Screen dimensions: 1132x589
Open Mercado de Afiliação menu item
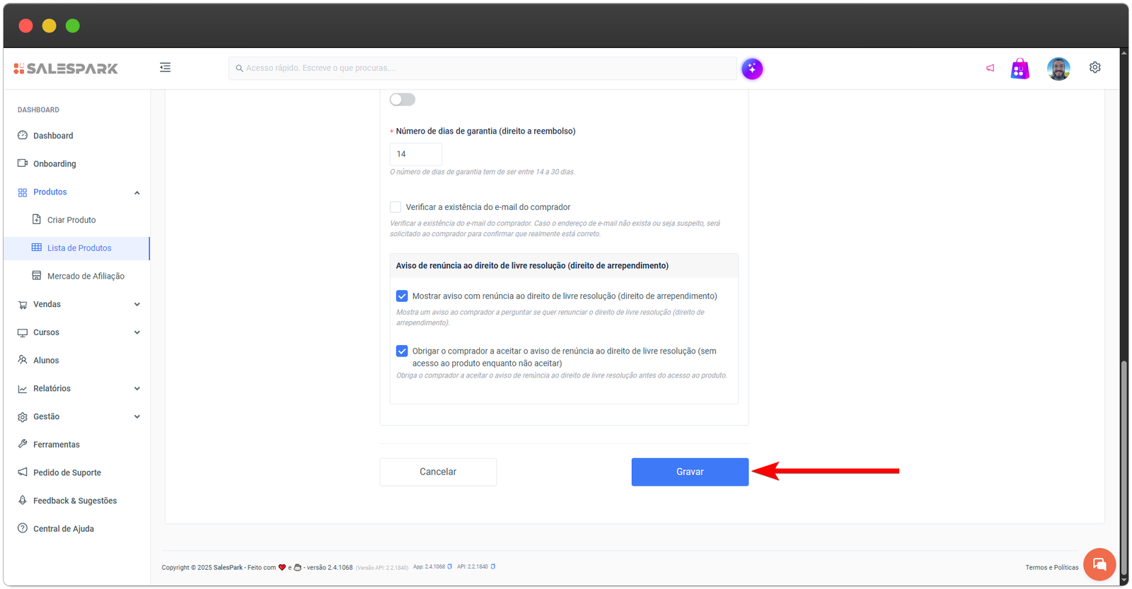86,276
